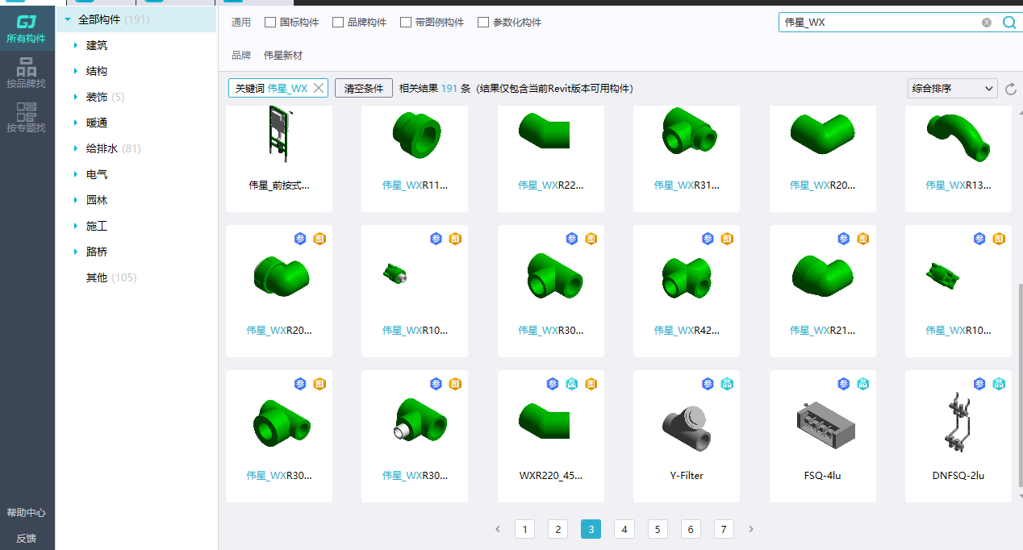Expand the 园林 category
This screenshot has height=550, width=1023.
75,200
